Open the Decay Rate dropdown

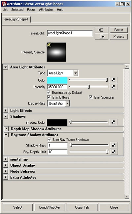tap(58, 103)
